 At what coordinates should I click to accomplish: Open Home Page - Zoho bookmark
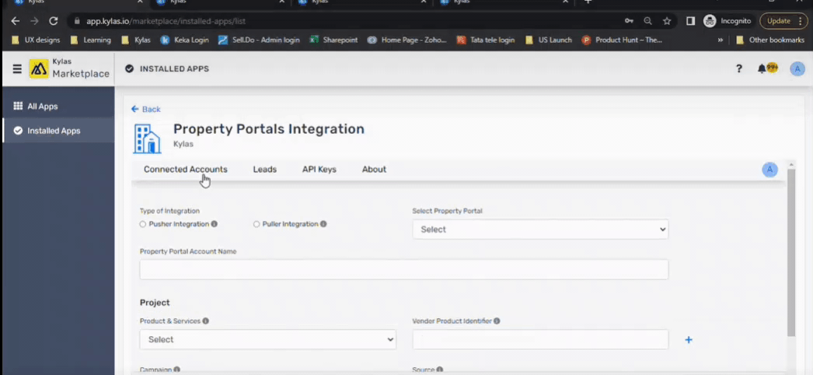(407, 40)
